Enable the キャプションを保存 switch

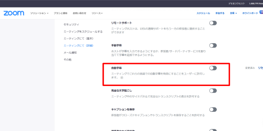(213, 110)
